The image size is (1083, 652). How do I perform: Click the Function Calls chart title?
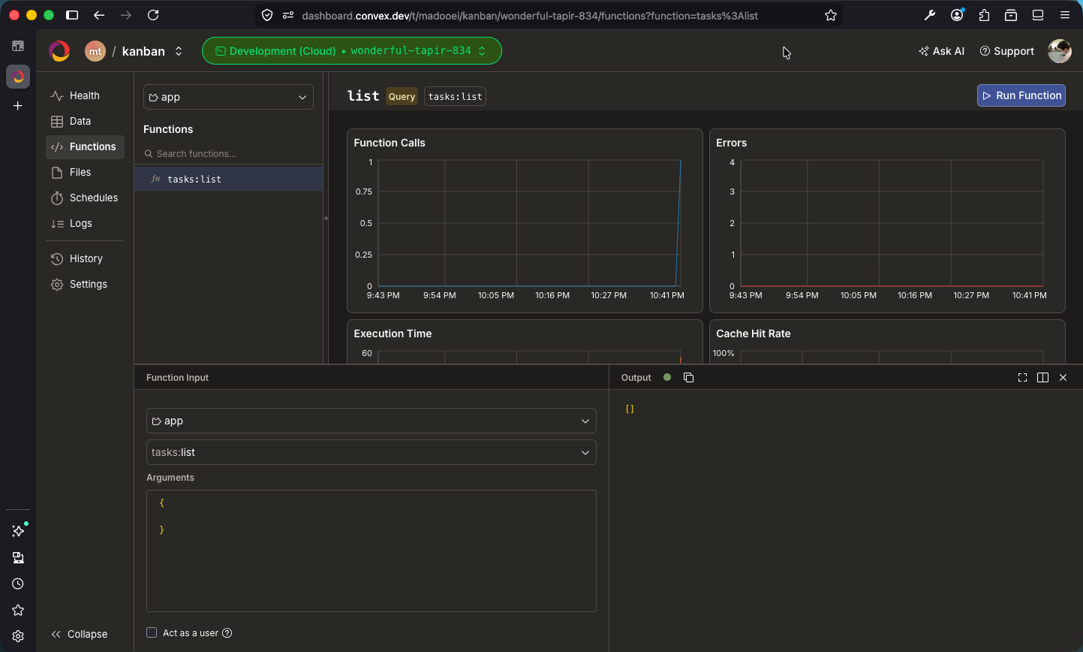(x=390, y=143)
